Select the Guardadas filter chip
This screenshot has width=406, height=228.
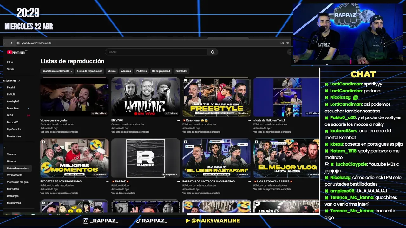[181, 71]
